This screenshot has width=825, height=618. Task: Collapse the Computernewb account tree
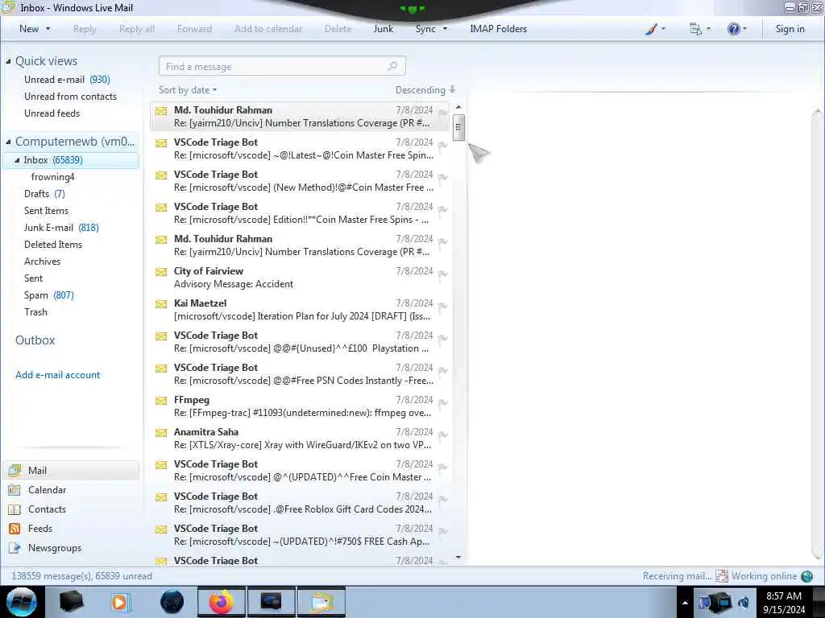point(8,142)
